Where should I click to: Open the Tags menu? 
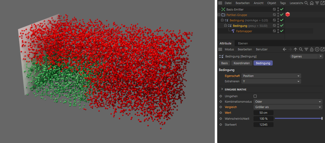pyautogui.click(x=283, y=3)
